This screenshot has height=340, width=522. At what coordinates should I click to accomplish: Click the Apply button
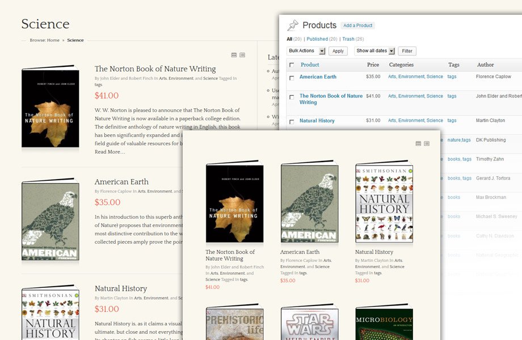coord(338,51)
